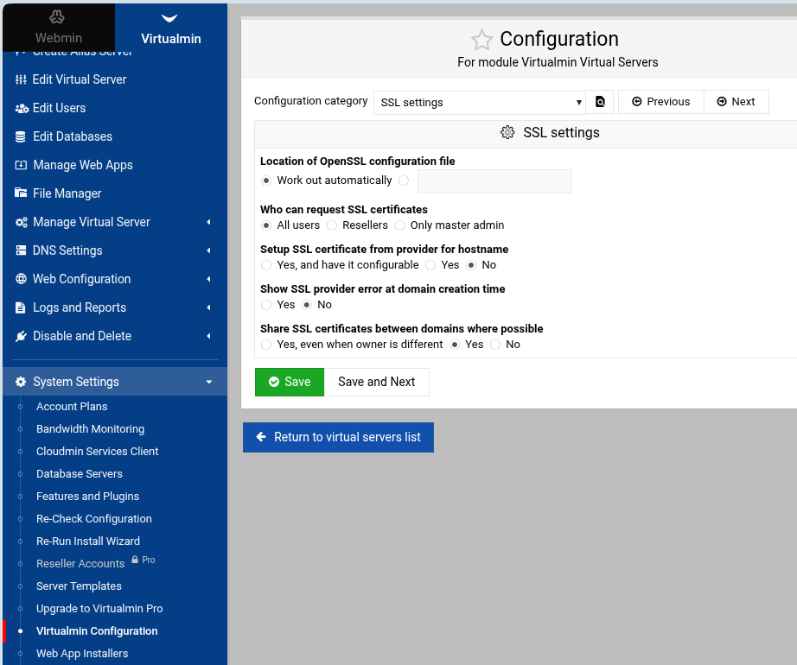797x665 pixels.
Task: Open Server Templates in System Settings
Action: click(x=79, y=586)
